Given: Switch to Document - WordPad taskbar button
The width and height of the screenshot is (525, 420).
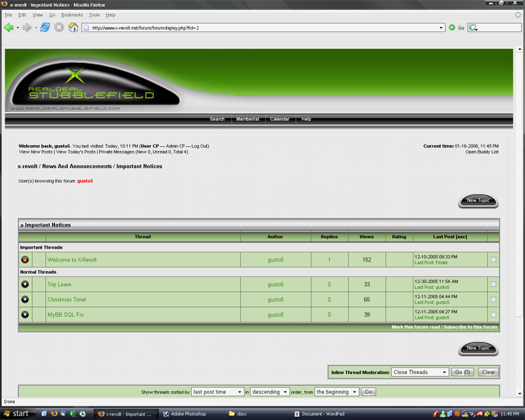Looking at the screenshot, I should point(323,414).
